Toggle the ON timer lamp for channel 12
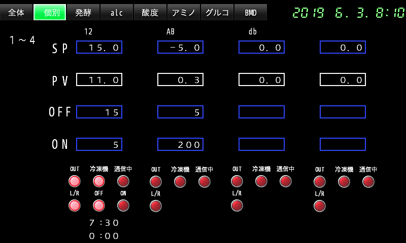Image resolution: width=406 pixels, height=243 pixels. point(123,205)
